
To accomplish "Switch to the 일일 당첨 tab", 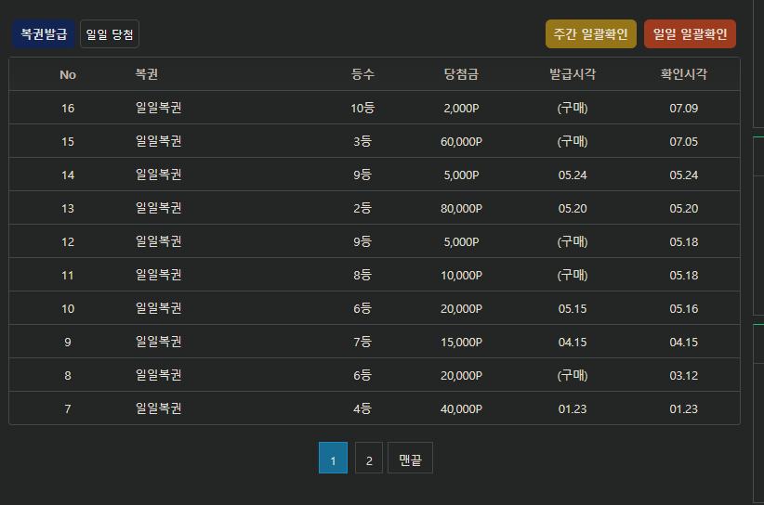I will [110, 34].
